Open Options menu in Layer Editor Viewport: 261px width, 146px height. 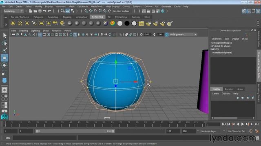pos(226,94)
